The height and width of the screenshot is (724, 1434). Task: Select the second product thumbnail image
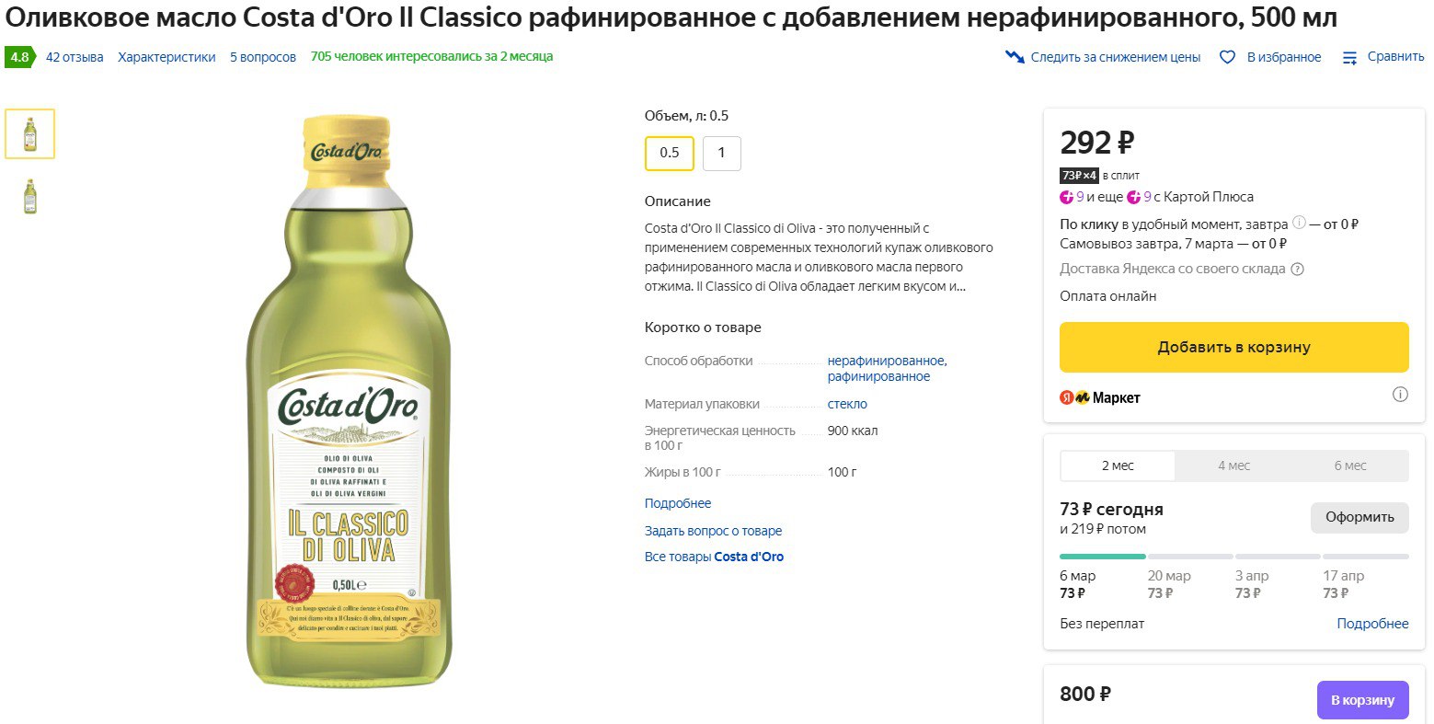tap(30, 196)
